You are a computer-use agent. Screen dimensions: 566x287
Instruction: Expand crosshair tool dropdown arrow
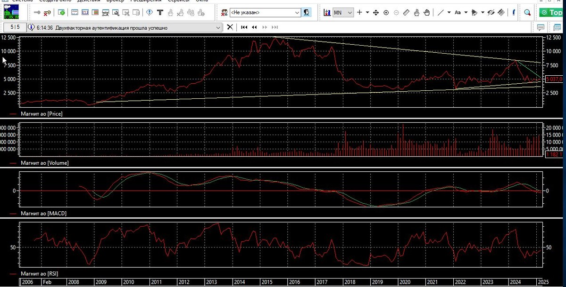(x=368, y=13)
